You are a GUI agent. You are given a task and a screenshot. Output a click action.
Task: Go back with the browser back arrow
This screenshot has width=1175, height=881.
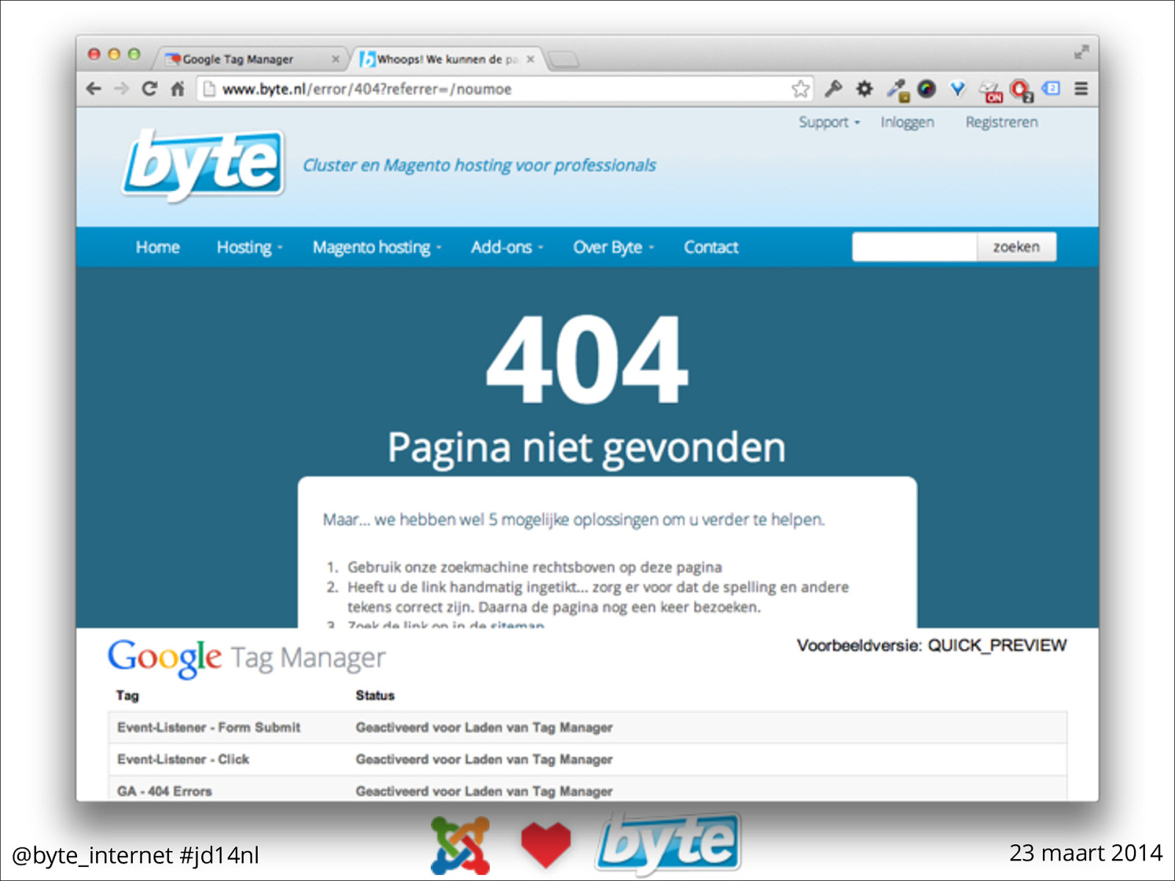[x=93, y=89]
